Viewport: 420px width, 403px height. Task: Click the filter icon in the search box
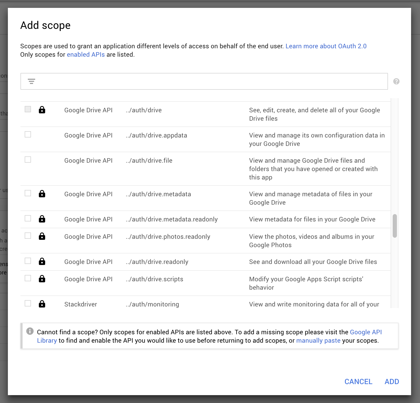pyautogui.click(x=31, y=81)
